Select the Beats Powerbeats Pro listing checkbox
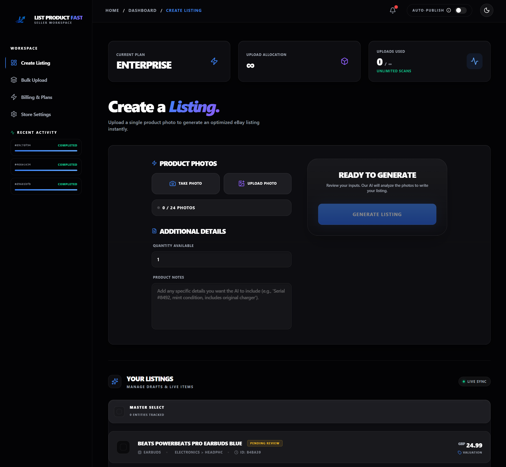 (123, 447)
